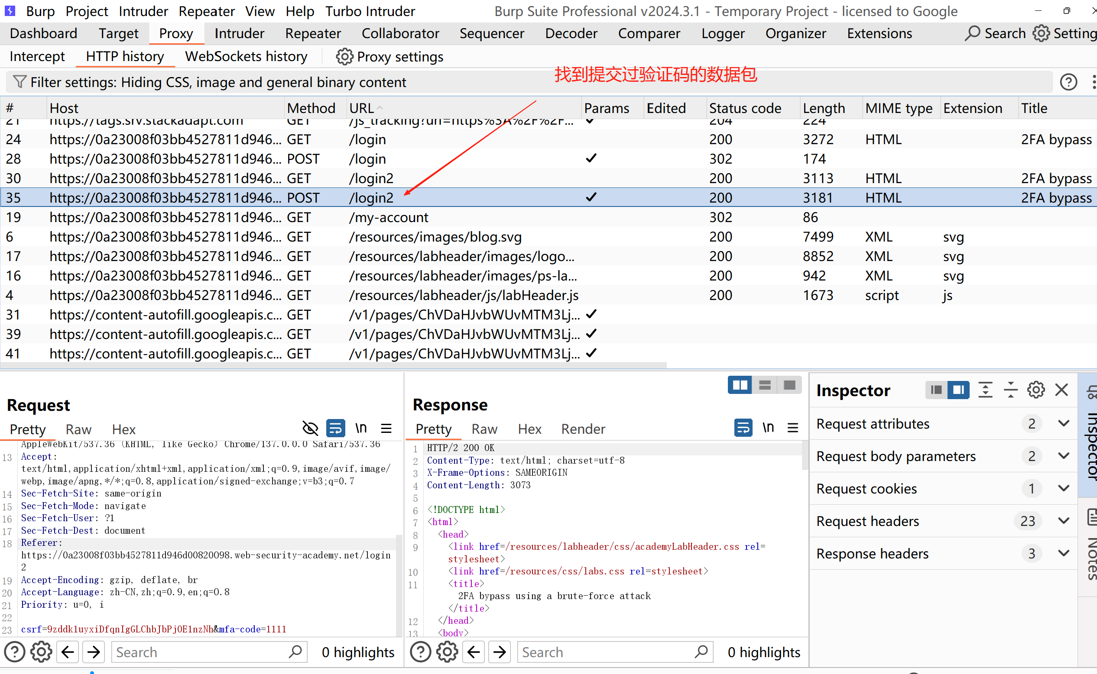Image resolution: width=1097 pixels, height=674 pixels.
Task: Expand Request body parameters section
Action: click(x=1064, y=456)
